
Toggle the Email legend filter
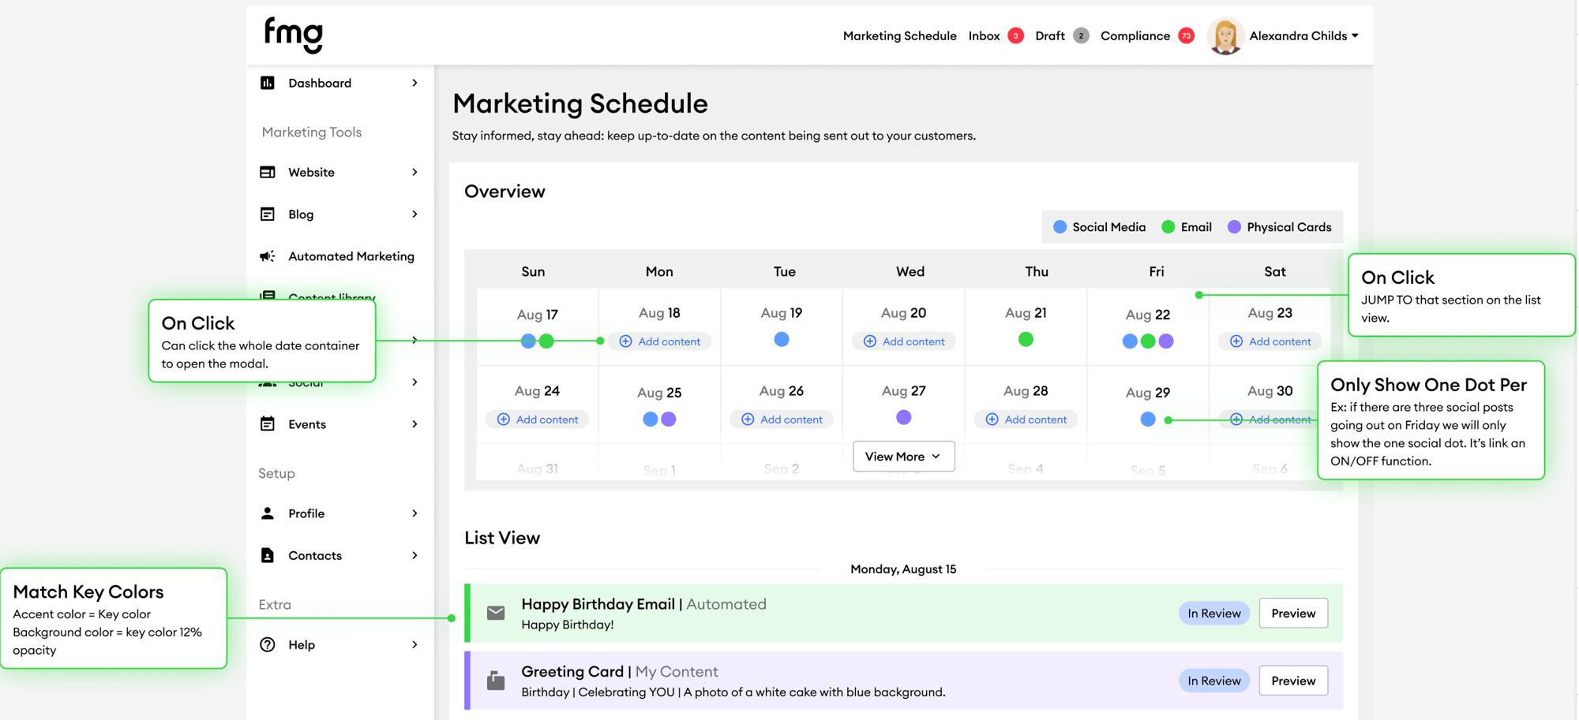click(x=1186, y=227)
